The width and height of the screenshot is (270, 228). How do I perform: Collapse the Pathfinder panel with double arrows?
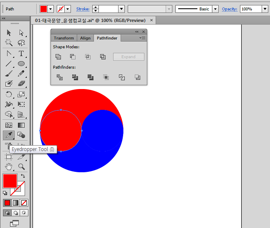[x=137, y=32]
